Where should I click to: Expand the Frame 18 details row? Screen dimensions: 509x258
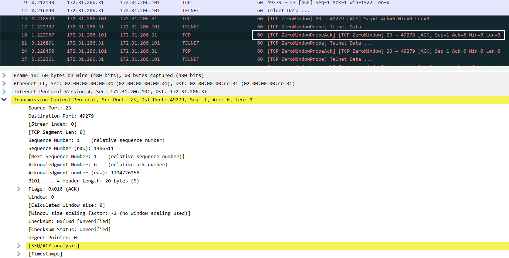click(4, 75)
